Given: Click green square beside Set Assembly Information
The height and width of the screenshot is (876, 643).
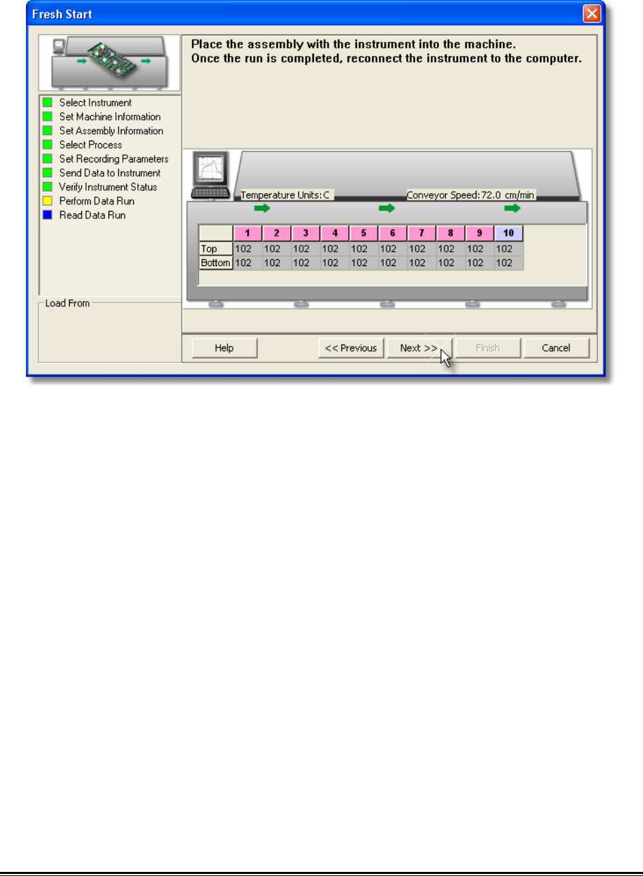Looking at the screenshot, I should (47, 131).
